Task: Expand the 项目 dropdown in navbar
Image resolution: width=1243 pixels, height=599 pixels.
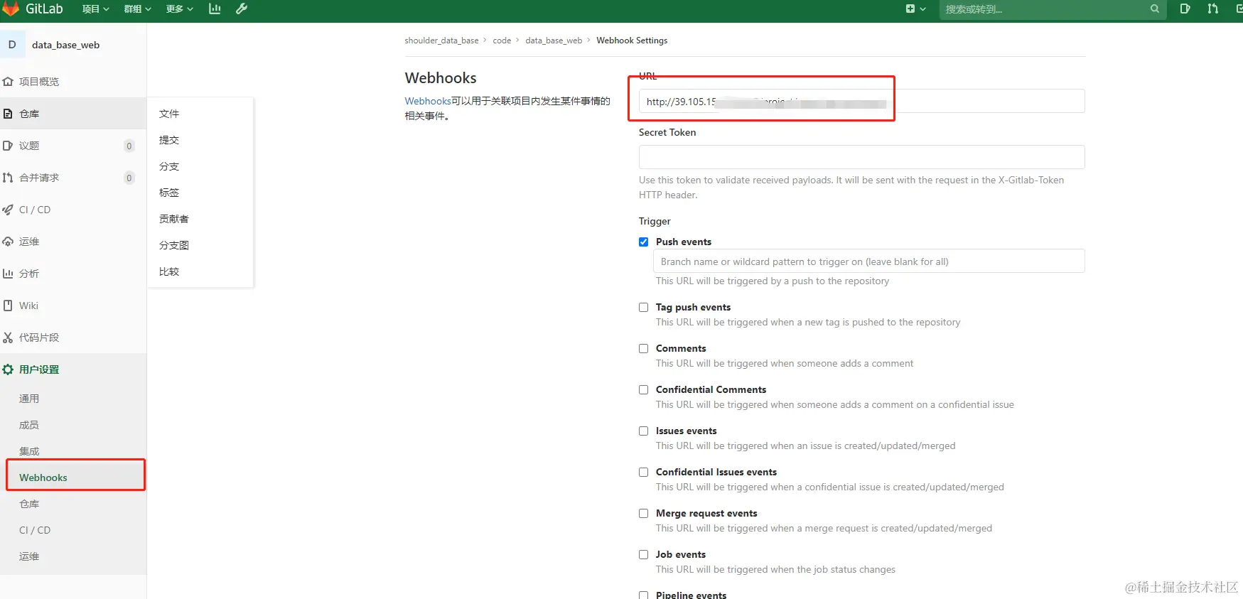Action: click(x=95, y=9)
